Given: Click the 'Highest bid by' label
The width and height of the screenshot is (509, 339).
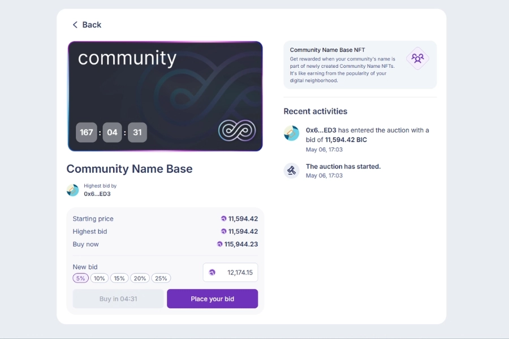Looking at the screenshot, I should [100, 186].
